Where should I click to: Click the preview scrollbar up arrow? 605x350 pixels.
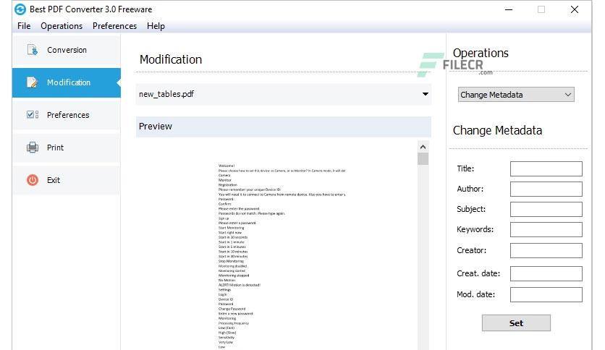click(x=423, y=147)
